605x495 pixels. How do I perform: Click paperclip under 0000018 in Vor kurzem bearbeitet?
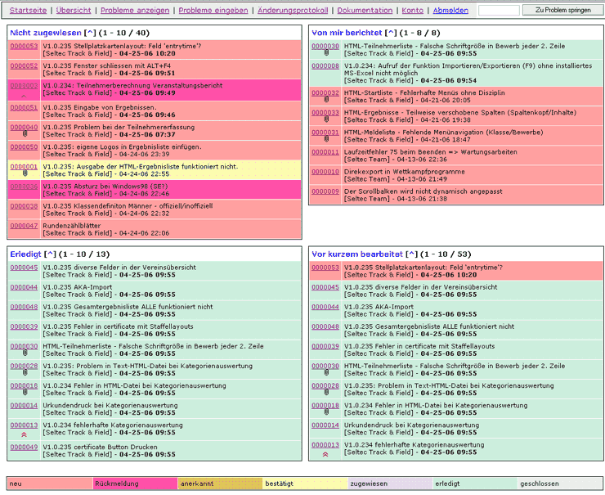pos(326,412)
